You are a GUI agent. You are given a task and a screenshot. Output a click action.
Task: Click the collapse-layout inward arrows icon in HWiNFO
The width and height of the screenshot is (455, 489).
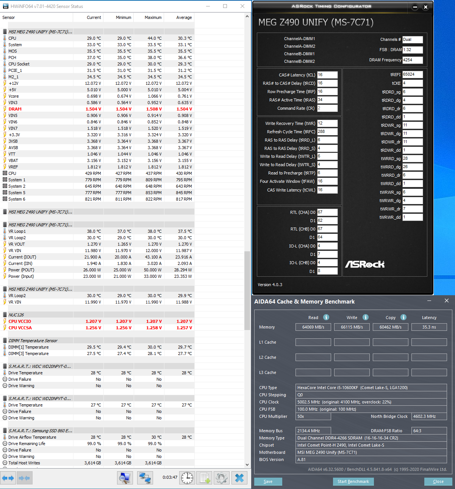tap(24, 478)
